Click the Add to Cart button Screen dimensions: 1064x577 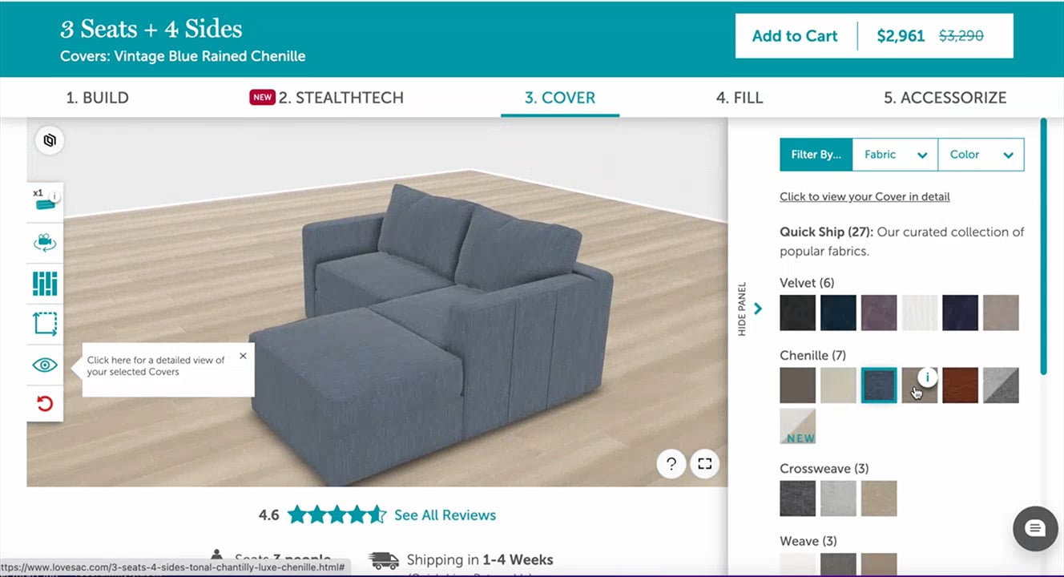point(795,36)
